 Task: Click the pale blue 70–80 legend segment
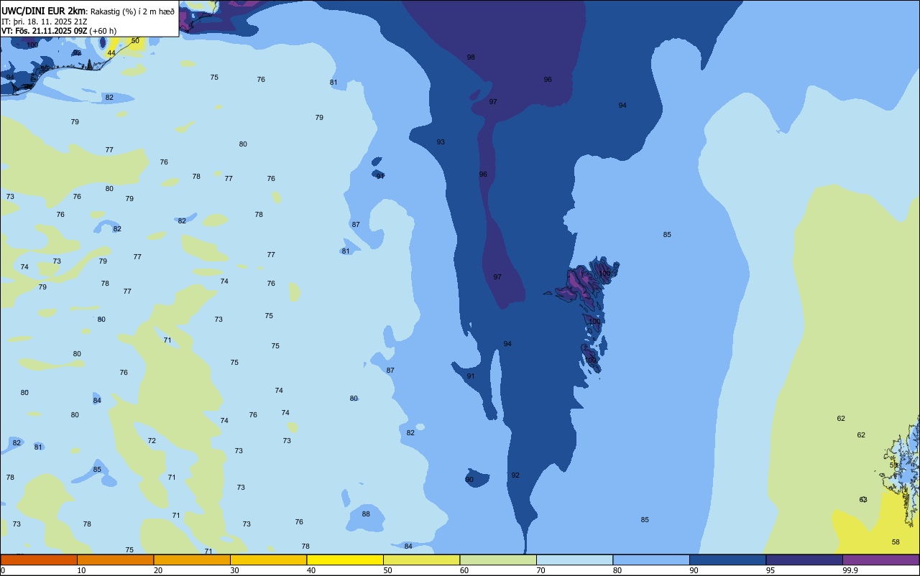[574, 559]
